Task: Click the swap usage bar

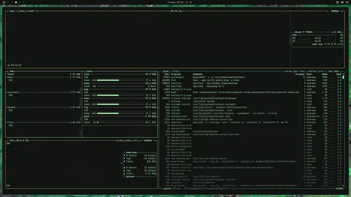Action: 121,86
